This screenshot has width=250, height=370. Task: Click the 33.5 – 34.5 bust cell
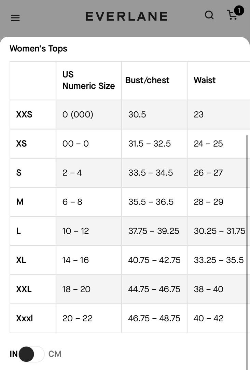[154, 173]
